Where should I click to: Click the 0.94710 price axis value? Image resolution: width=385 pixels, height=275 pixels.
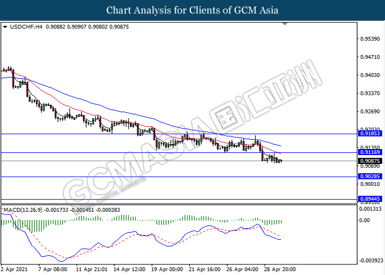click(x=370, y=57)
